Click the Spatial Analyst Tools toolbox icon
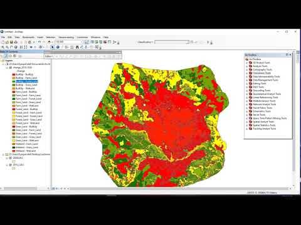This screenshot has height=225, width=301. [250, 122]
